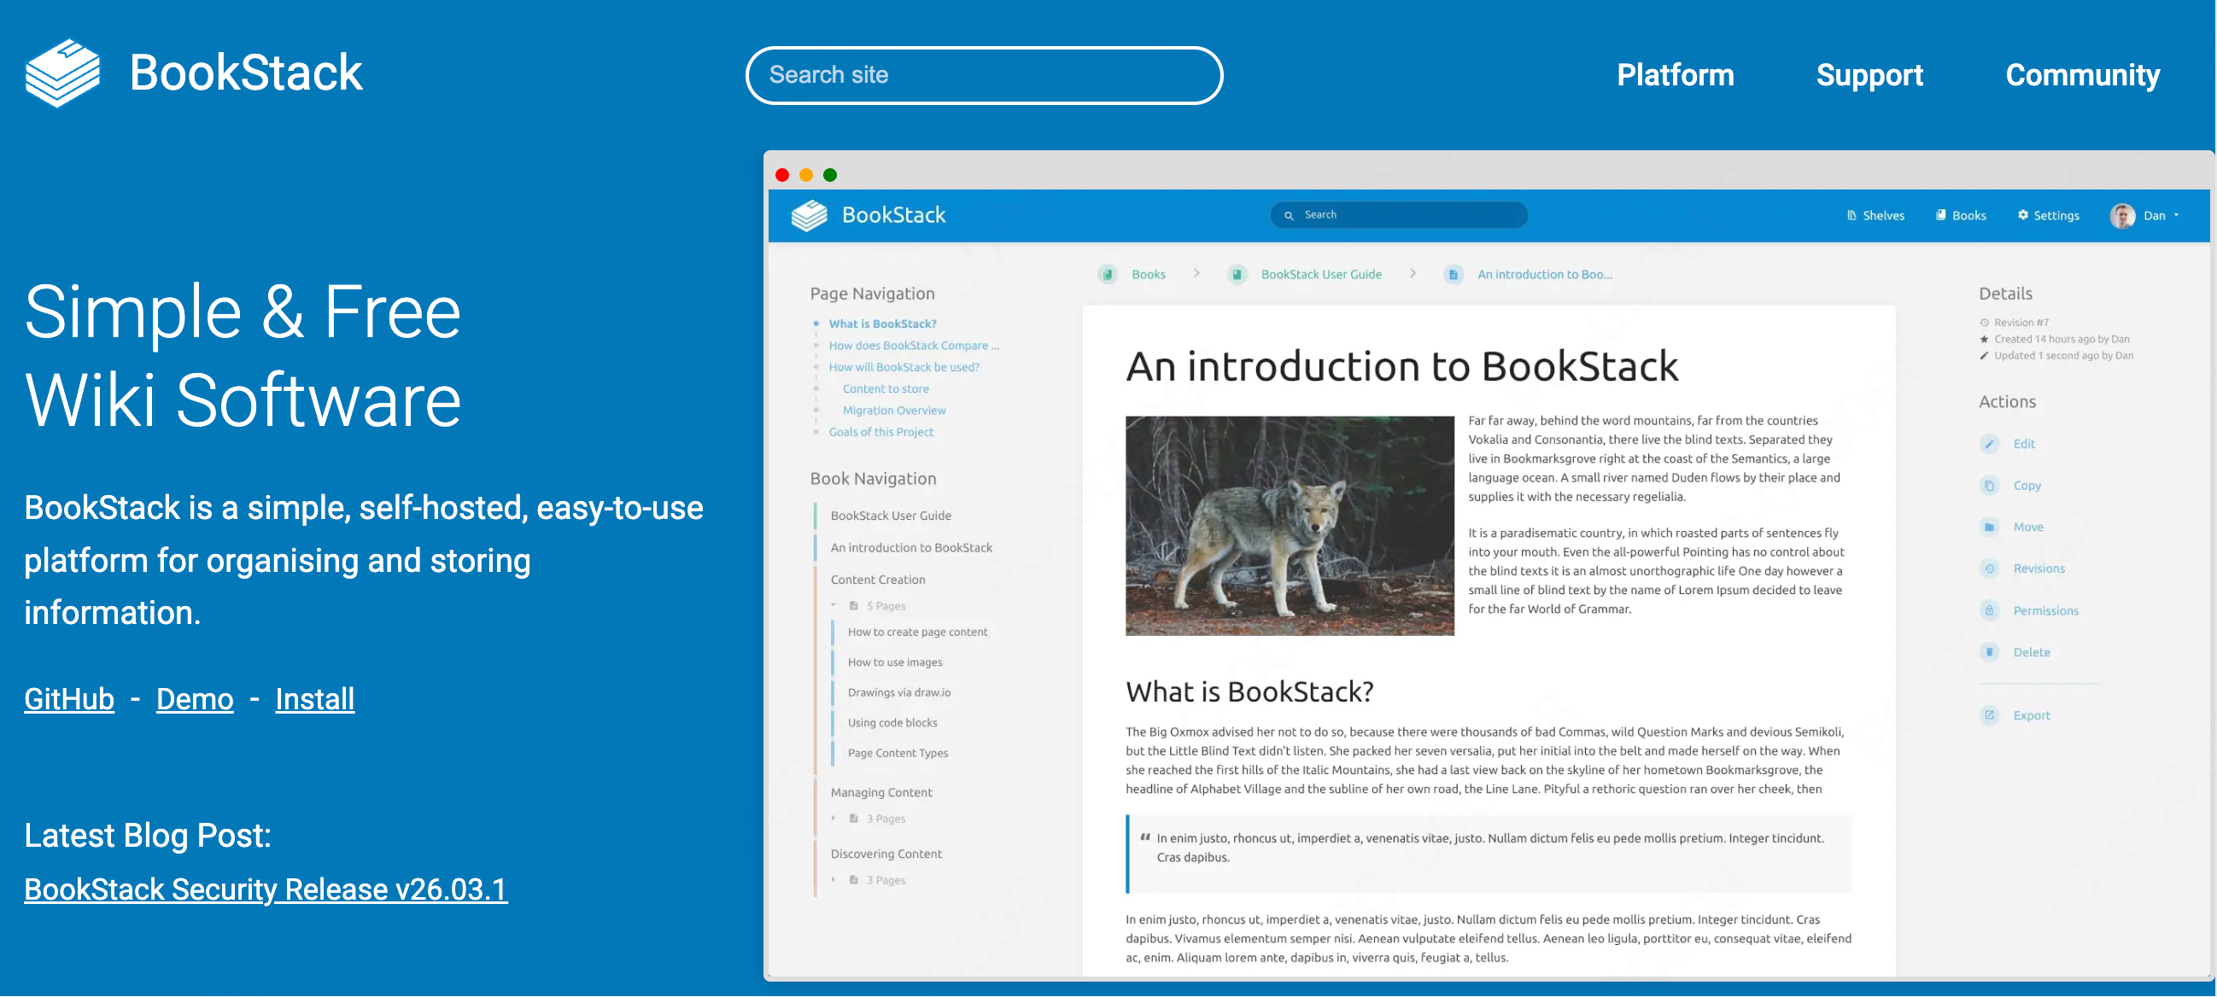Open the GitHub link
This screenshot has width=2217, height=997.
pyautogui.click(x=69, y=699)
